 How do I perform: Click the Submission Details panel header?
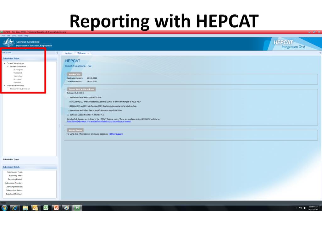[x=30, y=167]
